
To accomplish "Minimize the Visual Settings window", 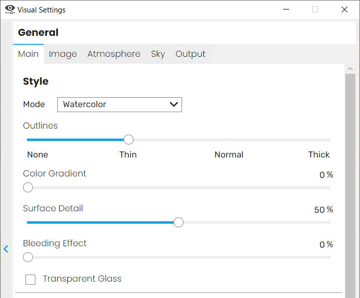I will tap(286, 9).
